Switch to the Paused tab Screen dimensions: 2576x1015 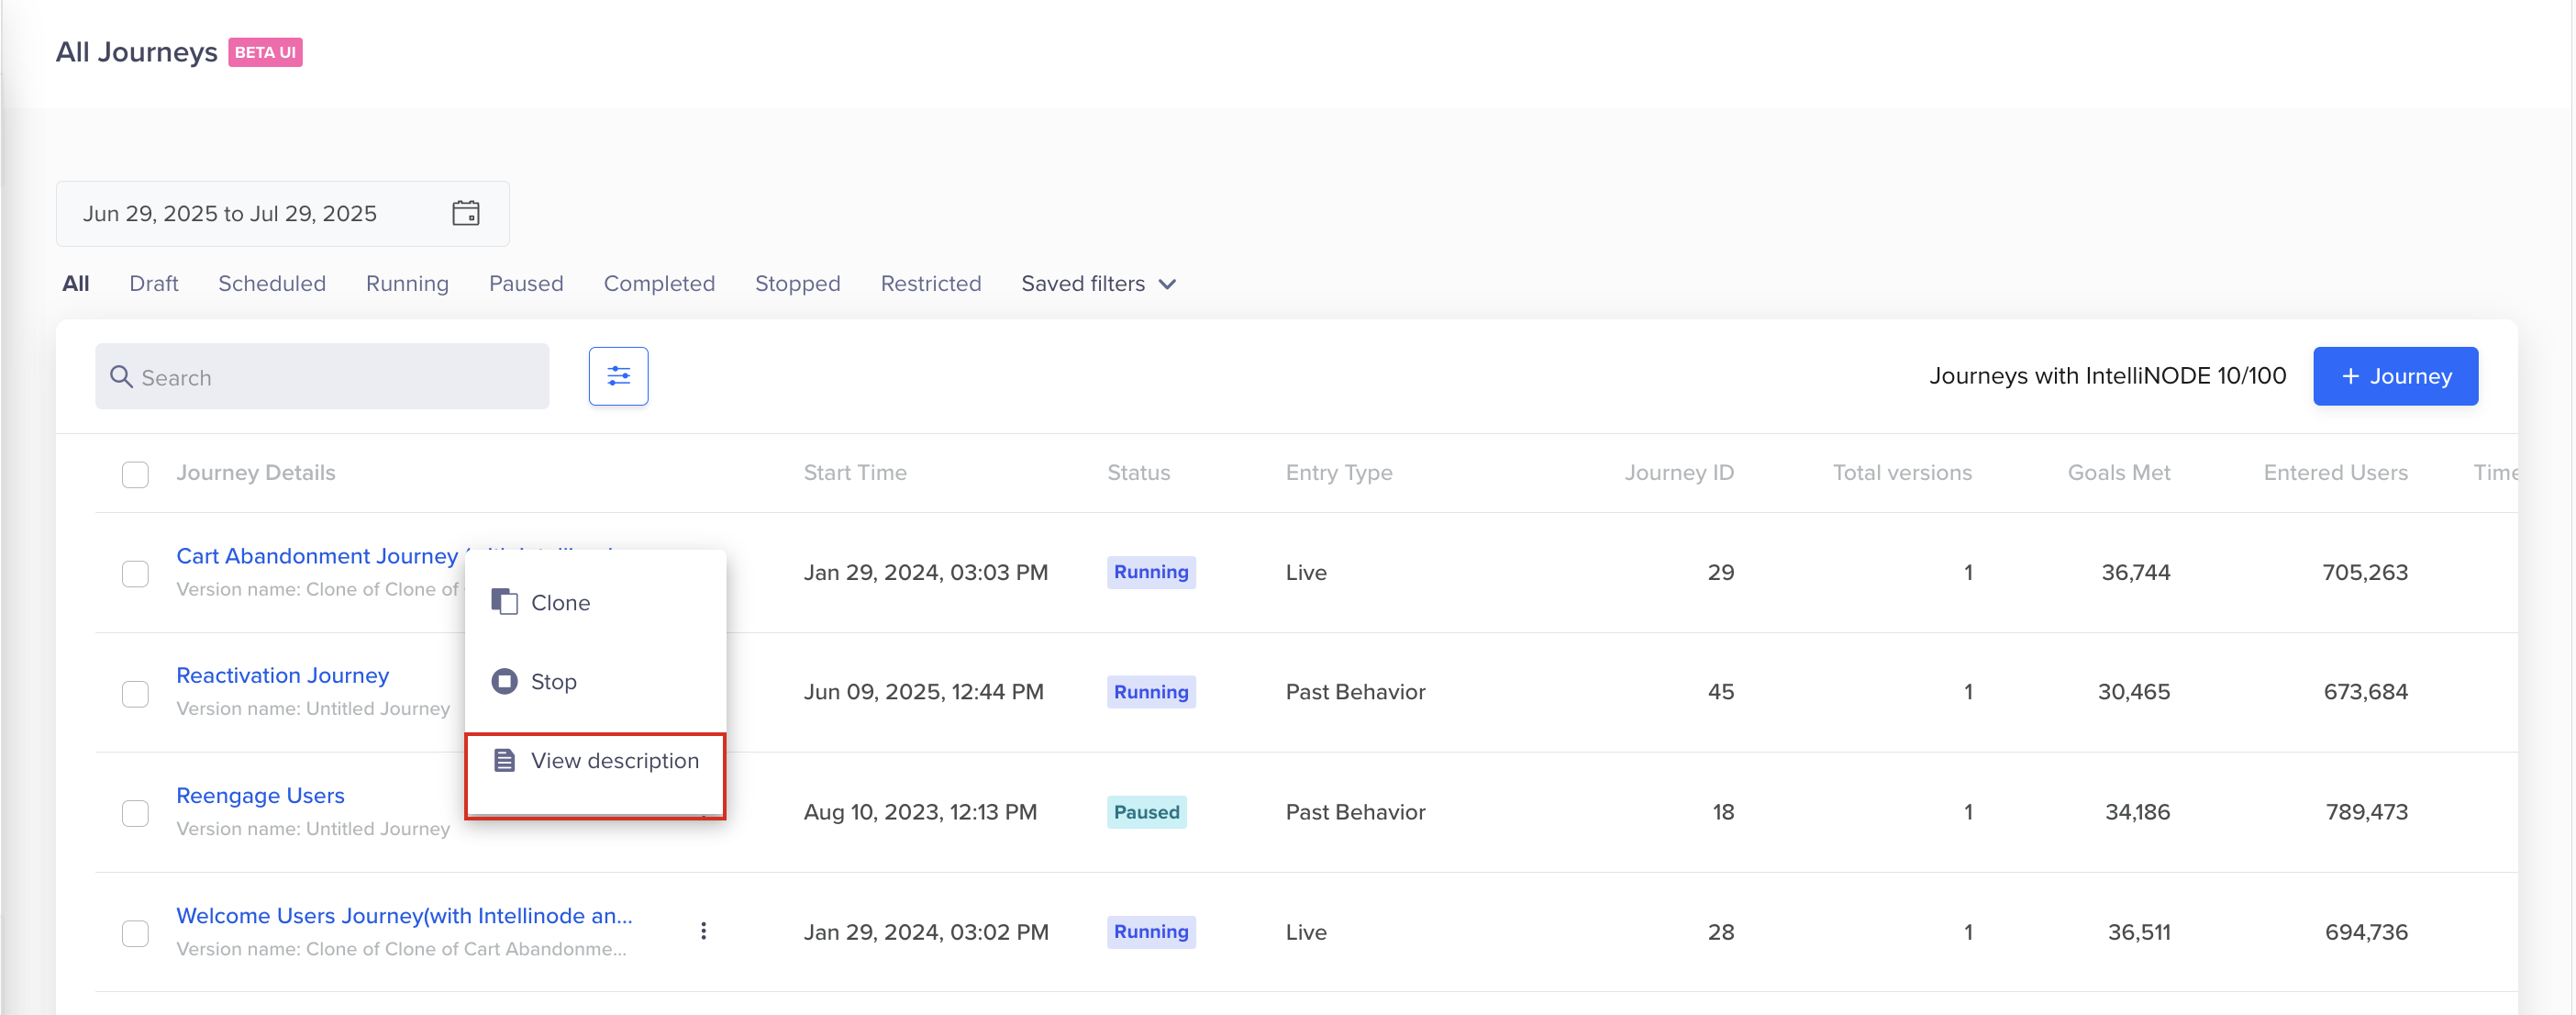(x=526, y=284)
